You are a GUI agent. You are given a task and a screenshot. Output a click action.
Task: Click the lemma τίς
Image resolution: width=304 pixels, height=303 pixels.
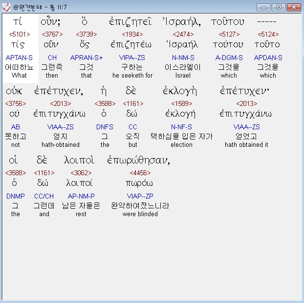coord(18,45)
